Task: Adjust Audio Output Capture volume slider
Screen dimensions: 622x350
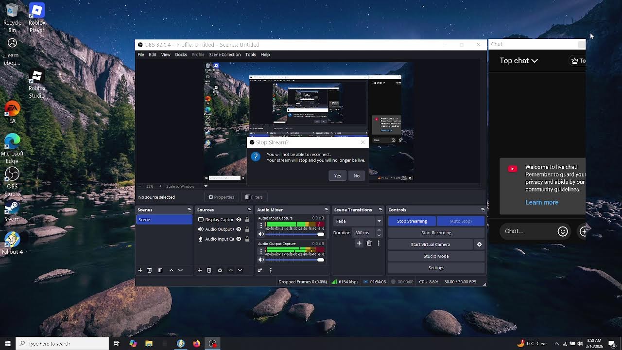Action: point(294,260)
